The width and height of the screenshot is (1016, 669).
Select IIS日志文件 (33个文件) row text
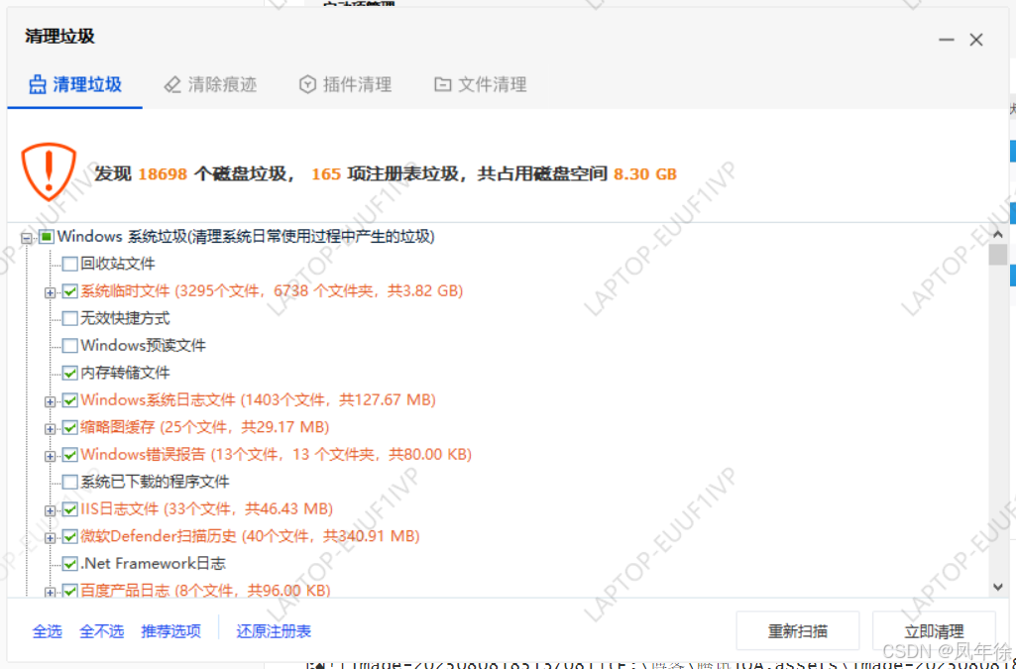(x=207, y=509)
